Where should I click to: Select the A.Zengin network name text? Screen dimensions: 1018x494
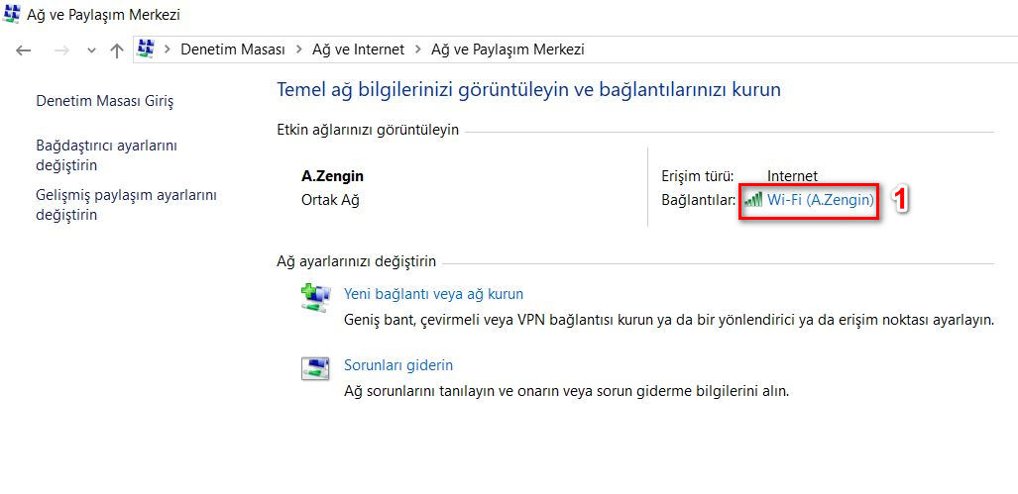332,175
